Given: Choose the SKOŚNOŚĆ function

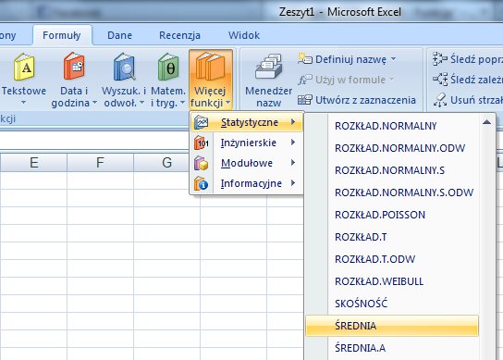Looking at the screenshot, I should tap(392, 304).
